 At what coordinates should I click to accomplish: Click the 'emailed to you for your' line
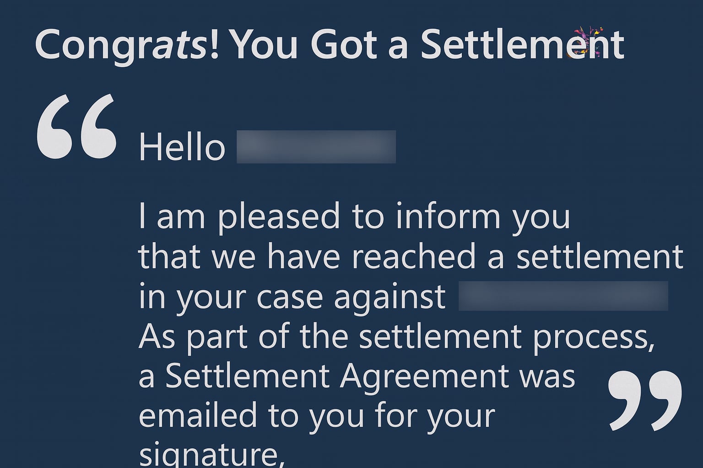pos(317,416)
